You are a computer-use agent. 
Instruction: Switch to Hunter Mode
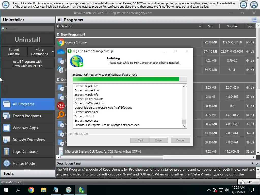point(27,163)
